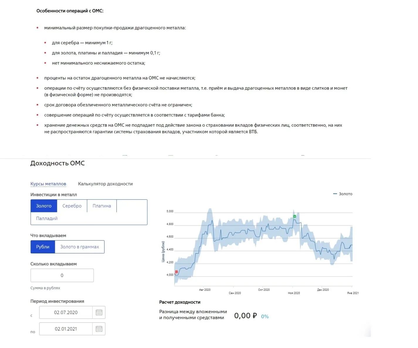Click the 5,000 price axis label
This screenshot has height=348, width=418.
(x=170, y=211)
